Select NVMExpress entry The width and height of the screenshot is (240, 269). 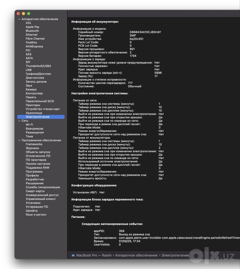[34, 47]
